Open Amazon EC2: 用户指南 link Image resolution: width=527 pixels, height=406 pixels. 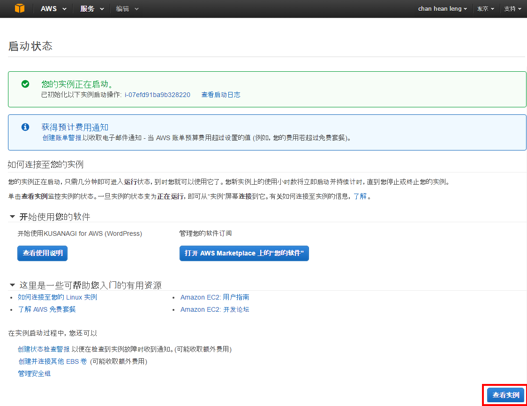pos(215,297)
